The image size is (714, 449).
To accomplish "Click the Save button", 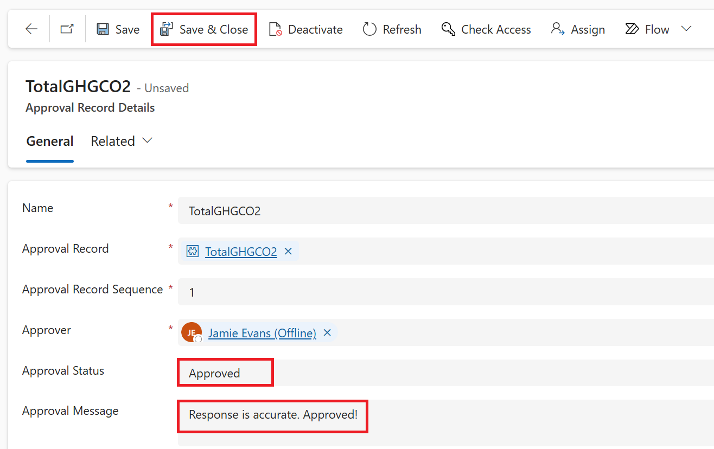I will [118, 29].
